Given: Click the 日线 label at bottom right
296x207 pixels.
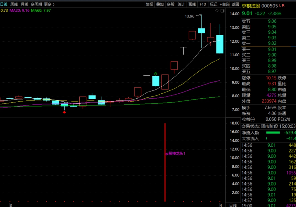Looking at the screenshot, I should point(233,205).
